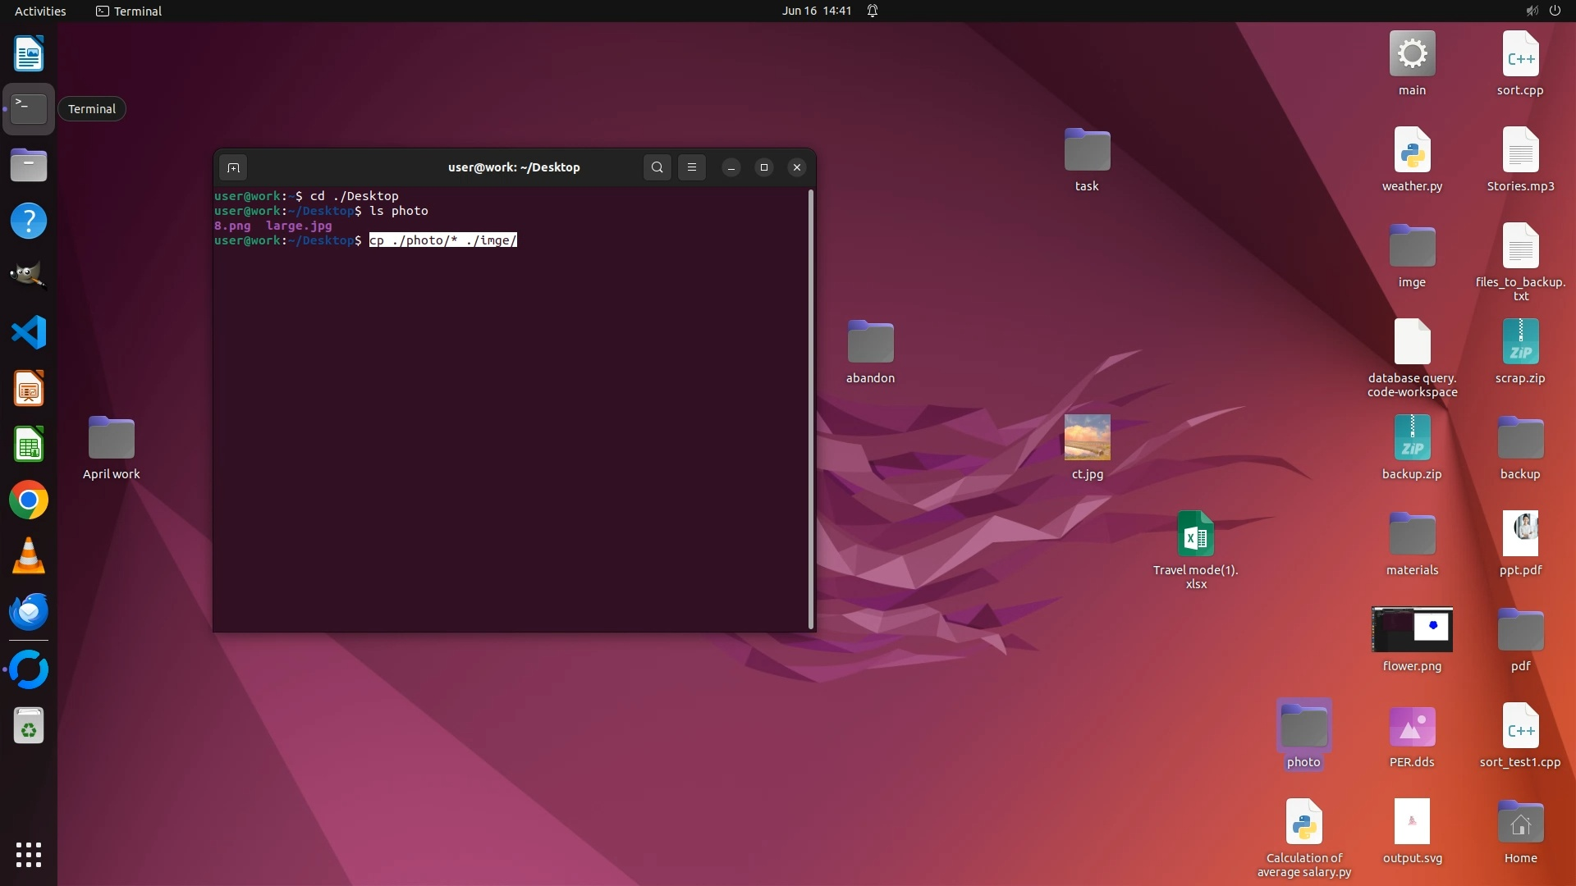Show the applications grid
Viewport: 1576px width, 886px height.
click(x=29, y=855)
